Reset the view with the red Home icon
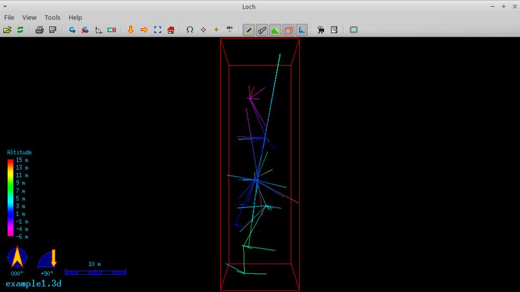This screenshot has width=520, height=292. [x=171, y=30]
